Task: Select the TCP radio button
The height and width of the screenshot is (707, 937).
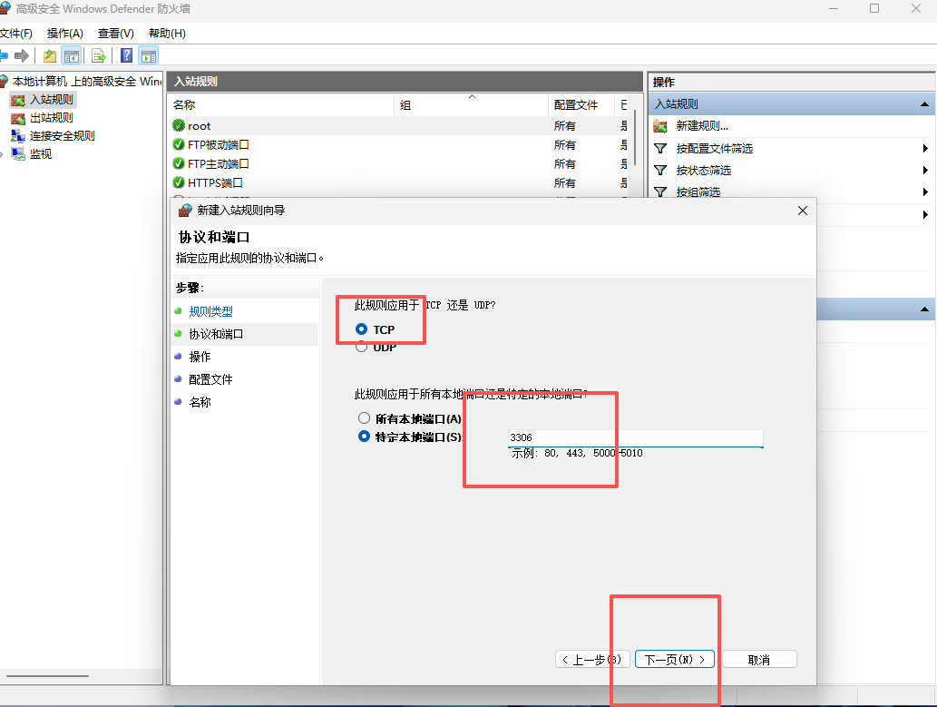Action: (x=362, y=329)
